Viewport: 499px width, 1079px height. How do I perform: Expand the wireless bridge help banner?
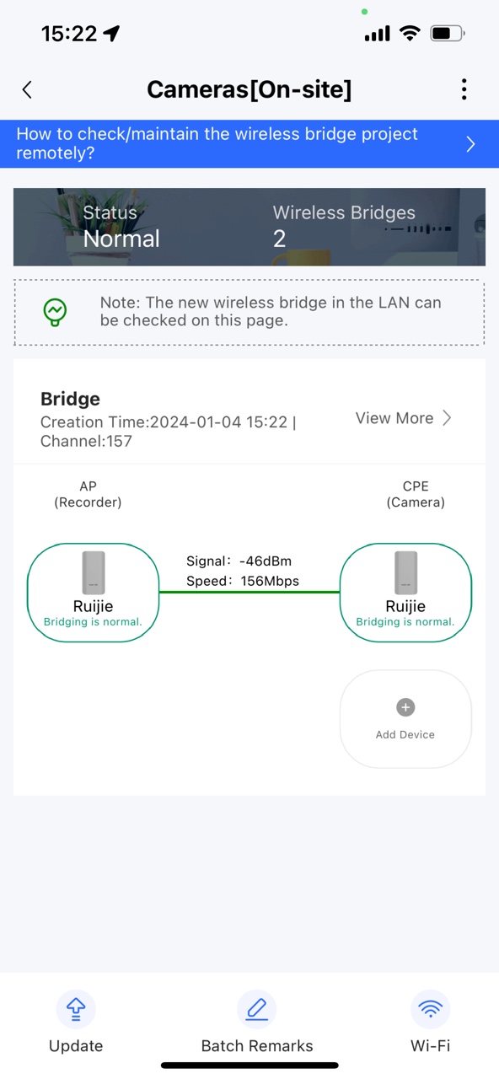point(249,143)
